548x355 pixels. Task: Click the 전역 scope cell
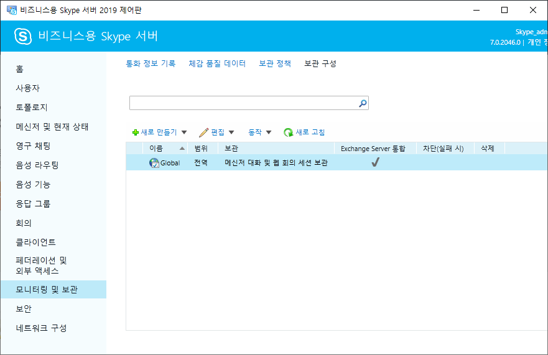[x=201, y=163]
